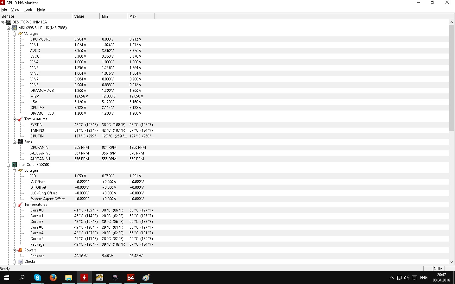This screenshot has height=284, width=455.
Task: Open the View menu
Action: point(15,9)
